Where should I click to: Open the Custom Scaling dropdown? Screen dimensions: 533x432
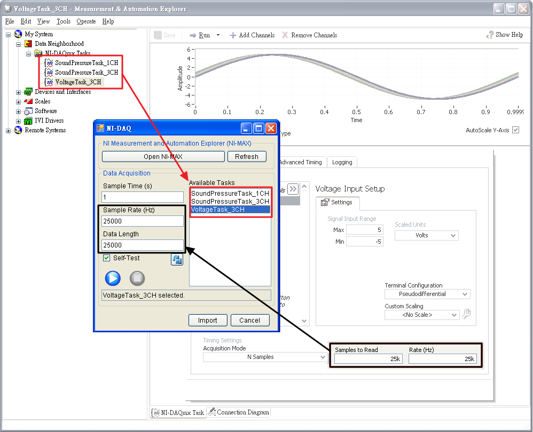point(422,315)
